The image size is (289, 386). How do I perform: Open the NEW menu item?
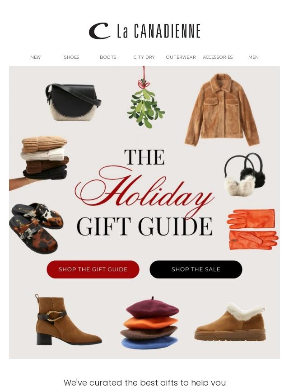pyautogui.click(x=35, y=57)
